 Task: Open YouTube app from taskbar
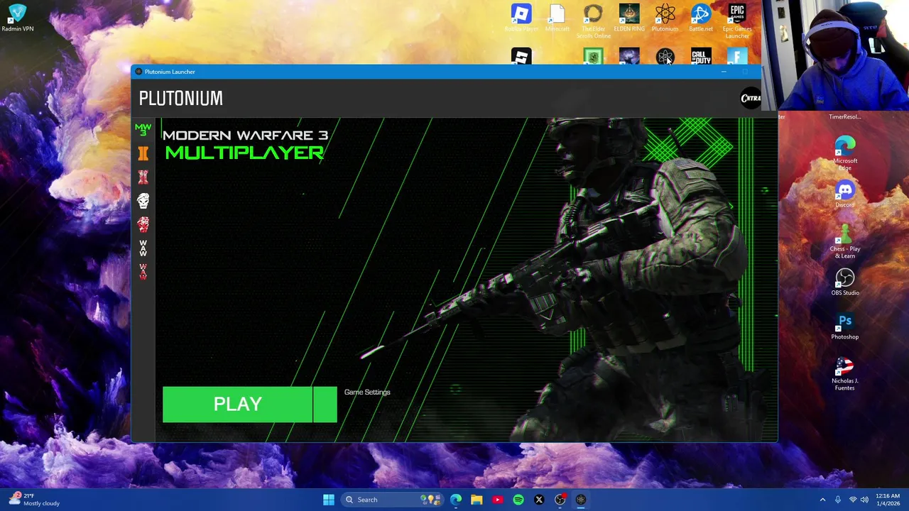point(497,500)
